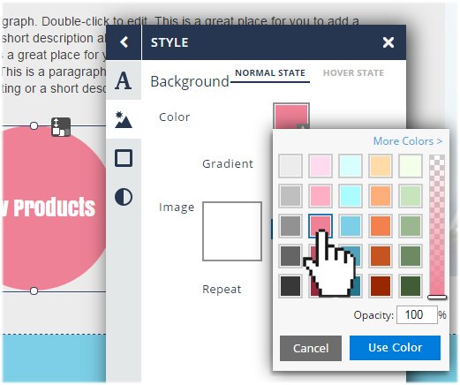This screenshot has width=460, height=385.
Task: Open the Text style tab icon
Action: click(x=124, y=80)
